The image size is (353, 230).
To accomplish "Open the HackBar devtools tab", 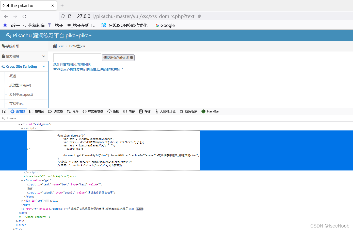I will pos(210,111).
